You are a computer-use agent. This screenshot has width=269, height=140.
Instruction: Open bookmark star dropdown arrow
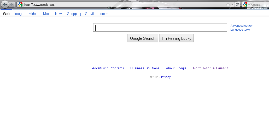coord(232,5)
